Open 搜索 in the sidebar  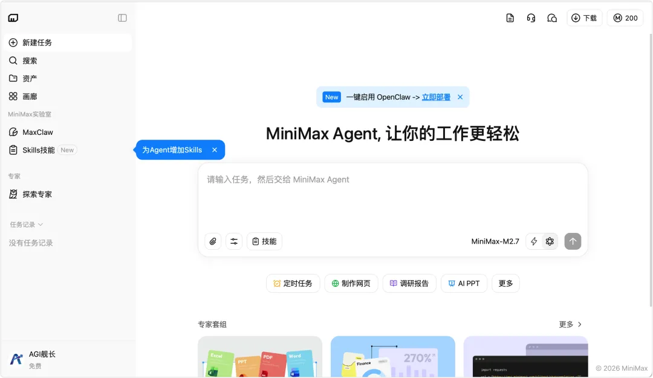click(68, 60)
